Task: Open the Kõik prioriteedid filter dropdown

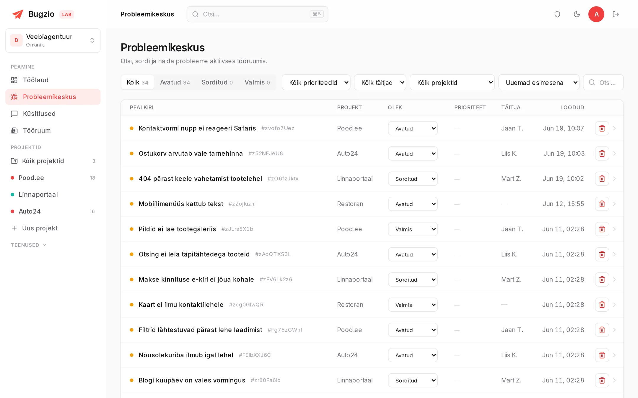Action: 316,83
